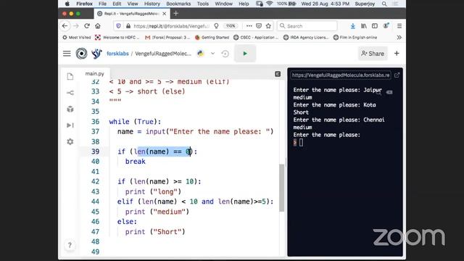
Task: Click the repl.it address bar URL
Action: 171,26
